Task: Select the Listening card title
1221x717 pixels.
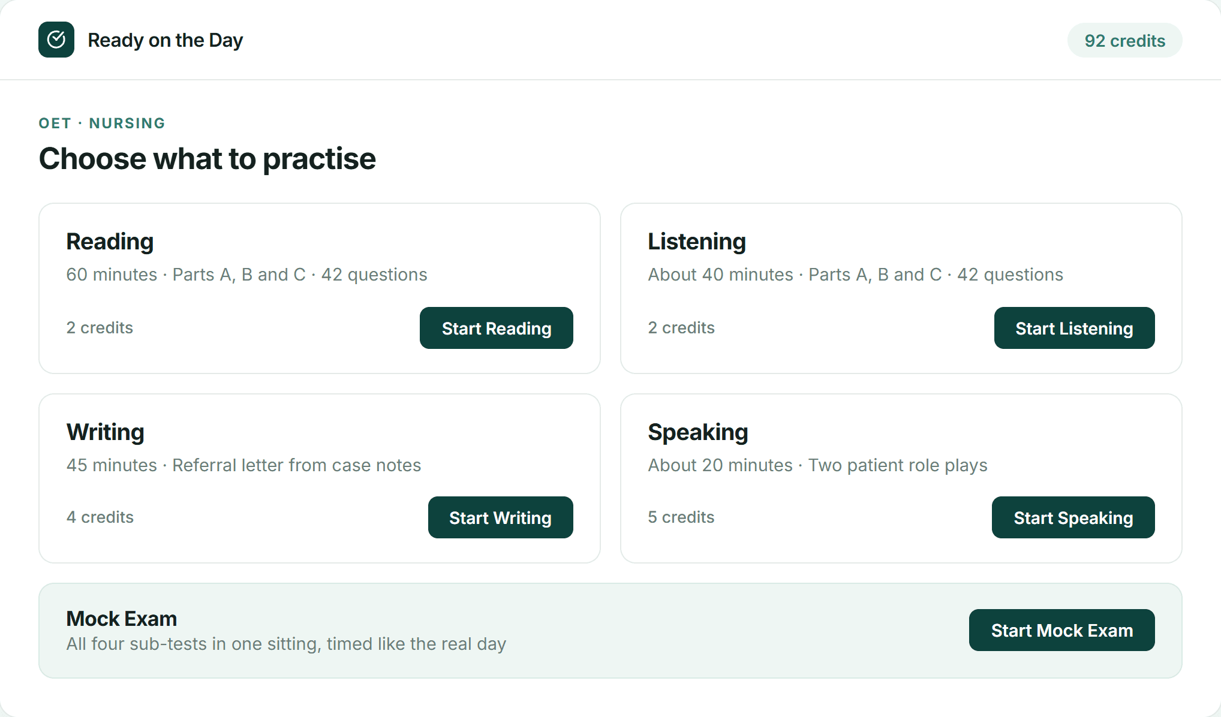Action: coord(696,242)
